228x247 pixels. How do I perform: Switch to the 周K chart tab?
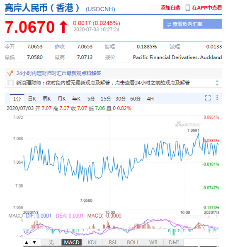click(x=47, y=99)
